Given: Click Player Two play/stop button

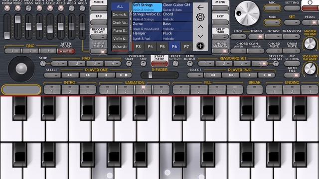Looking at the screenshot, I should [x=267, y=75].
